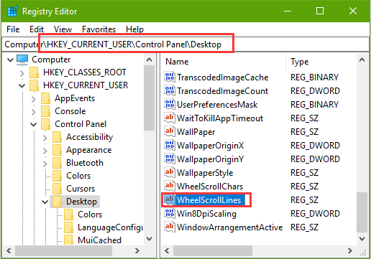Expand the Bluetooth key
This screenshot has height=259, width=371.
[45, 163]
